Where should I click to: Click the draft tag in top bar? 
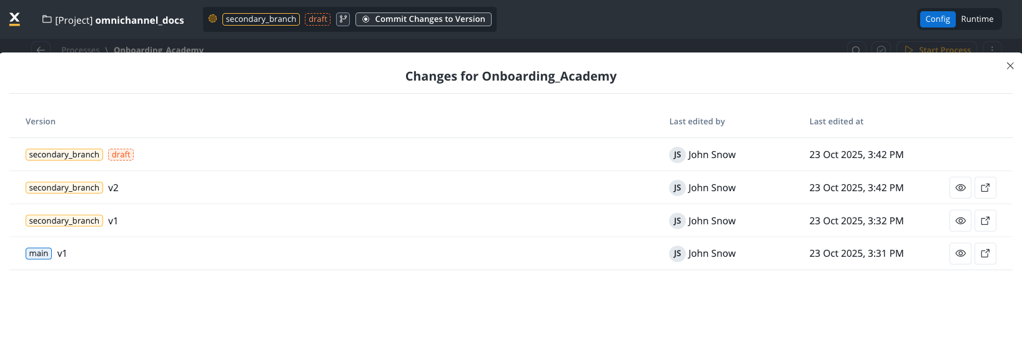coord(318,19)
